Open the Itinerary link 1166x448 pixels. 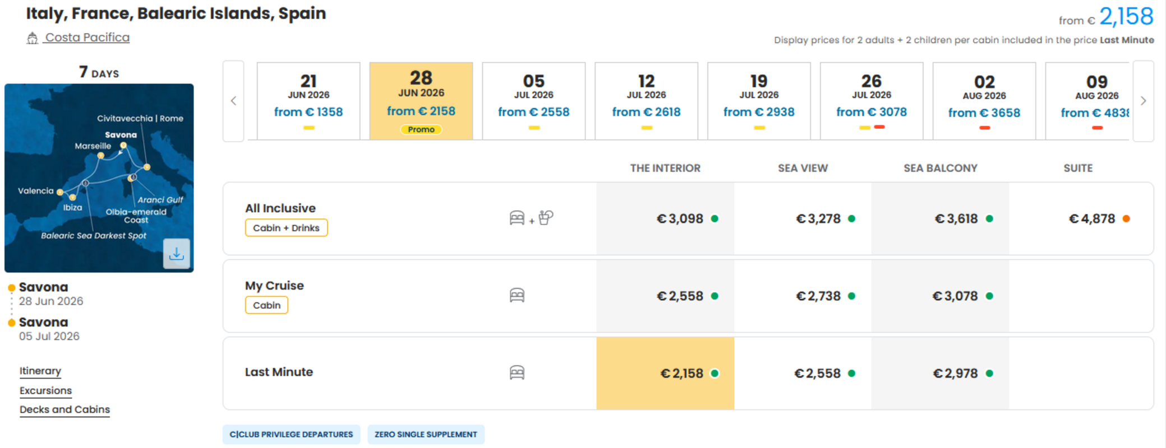coord(40,371)
